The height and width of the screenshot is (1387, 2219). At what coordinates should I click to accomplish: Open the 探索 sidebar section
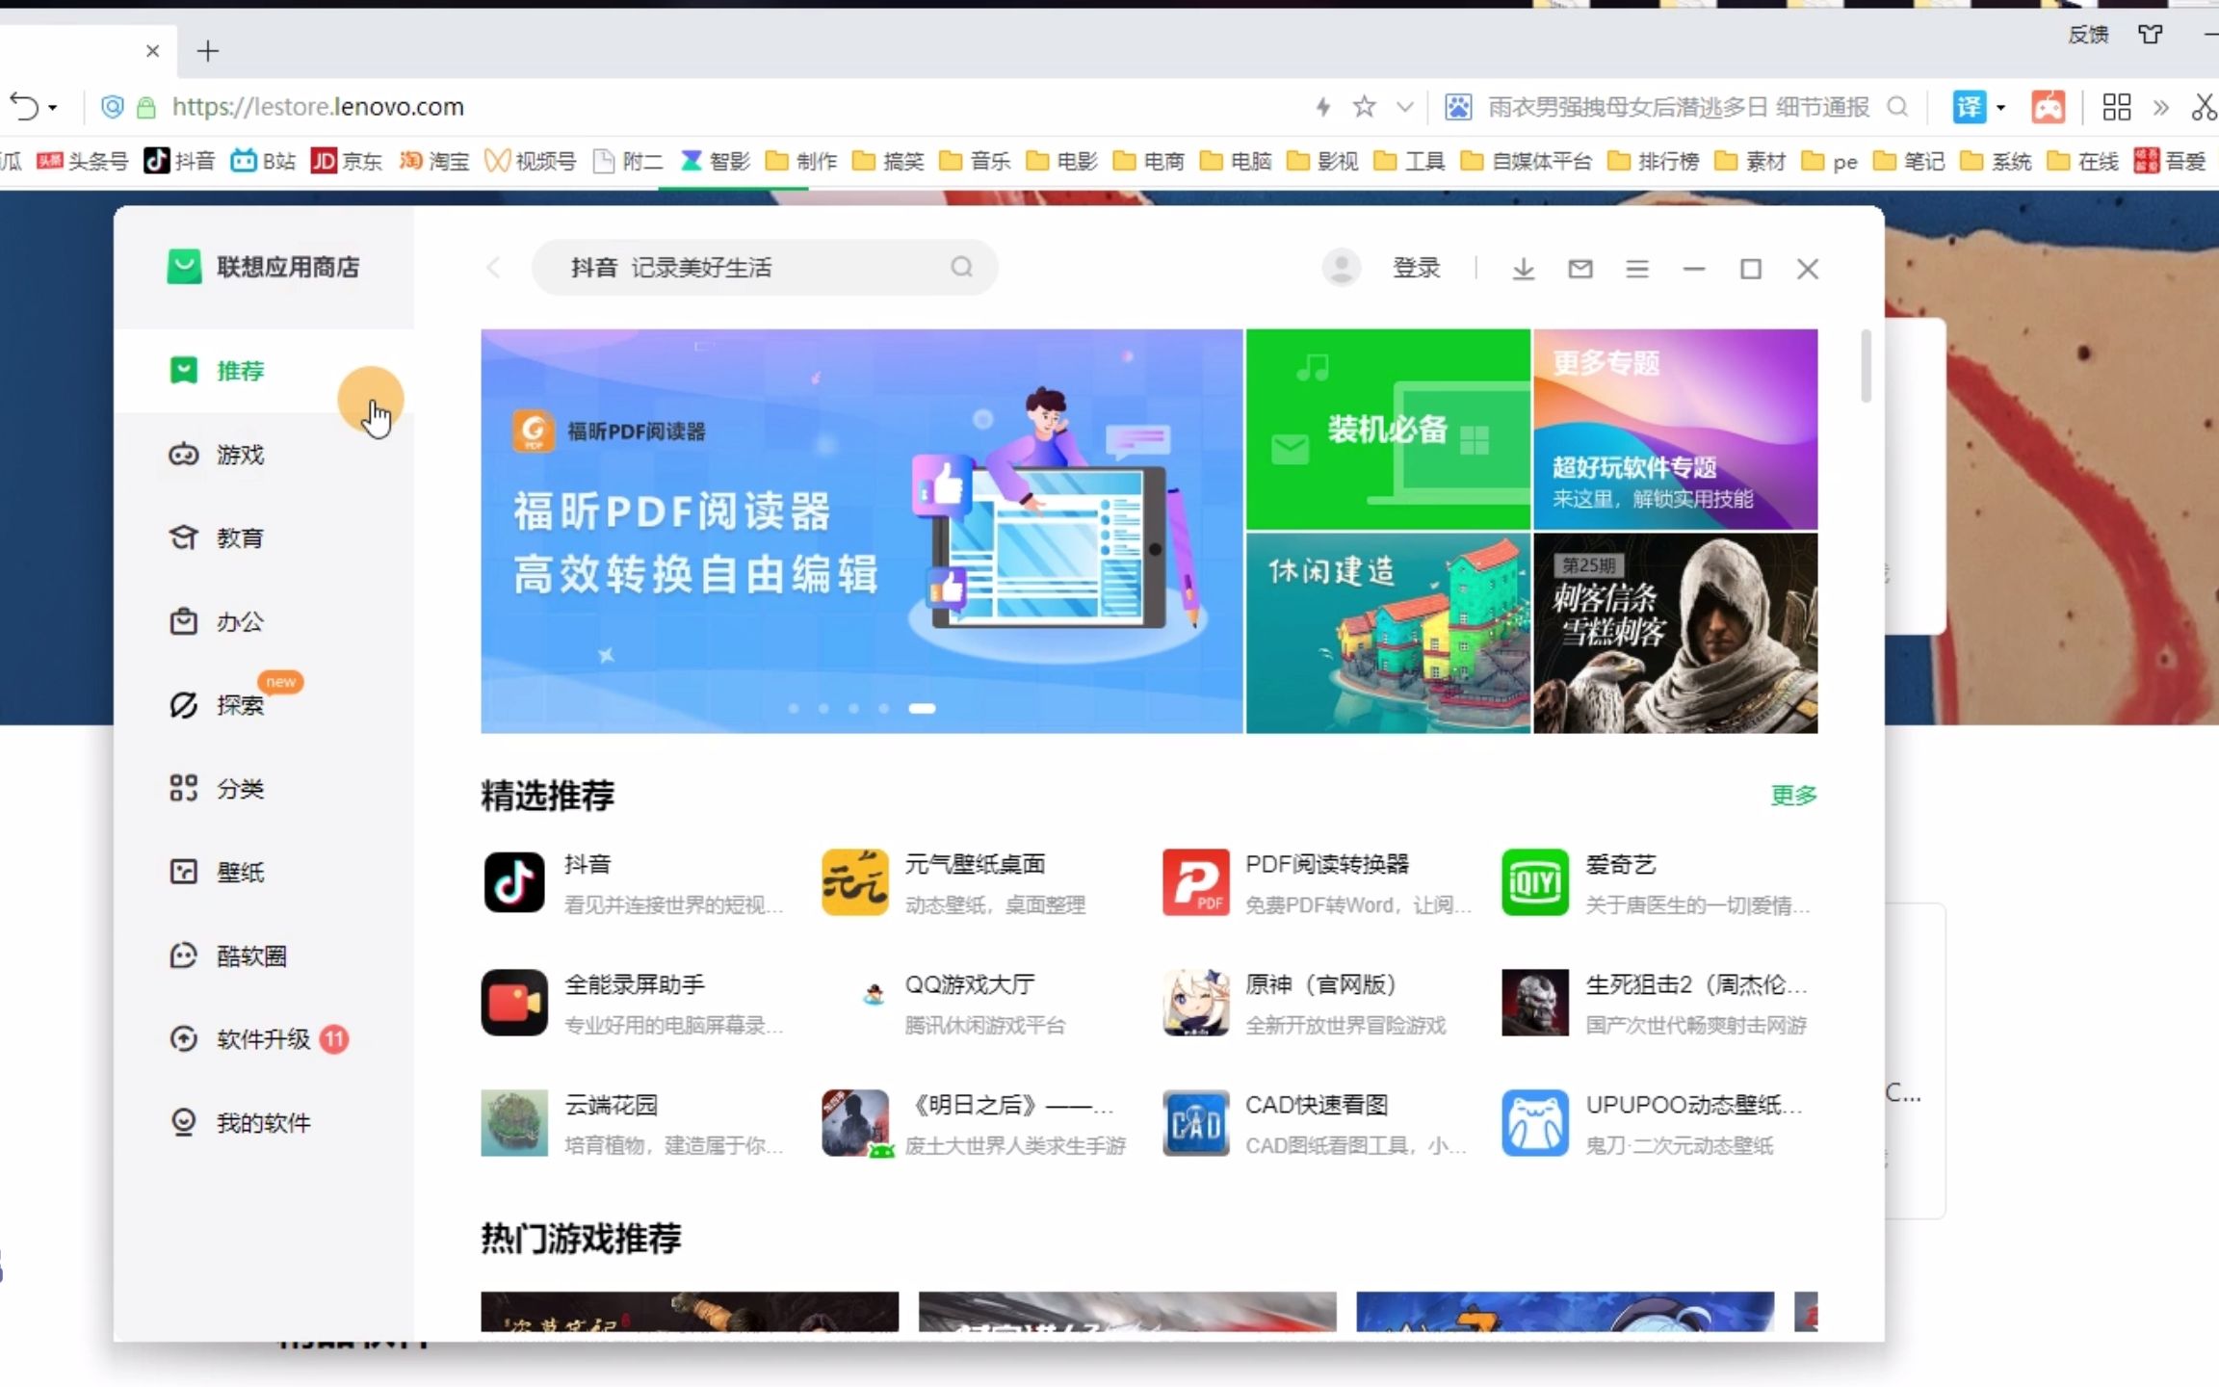264,705
